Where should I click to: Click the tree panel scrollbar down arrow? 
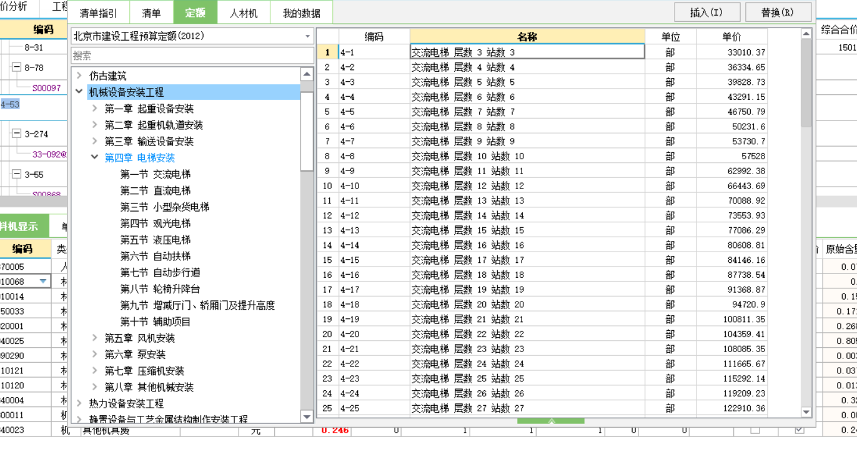coord(307,416)
